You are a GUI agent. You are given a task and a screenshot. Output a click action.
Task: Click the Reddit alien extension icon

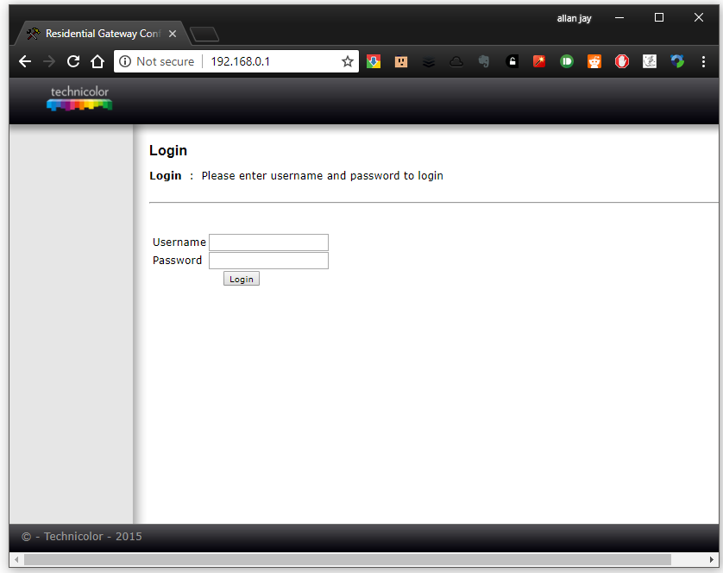tap(594, 61)
